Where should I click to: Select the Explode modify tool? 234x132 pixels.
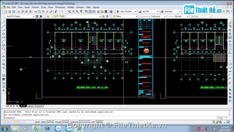point(230,83)
